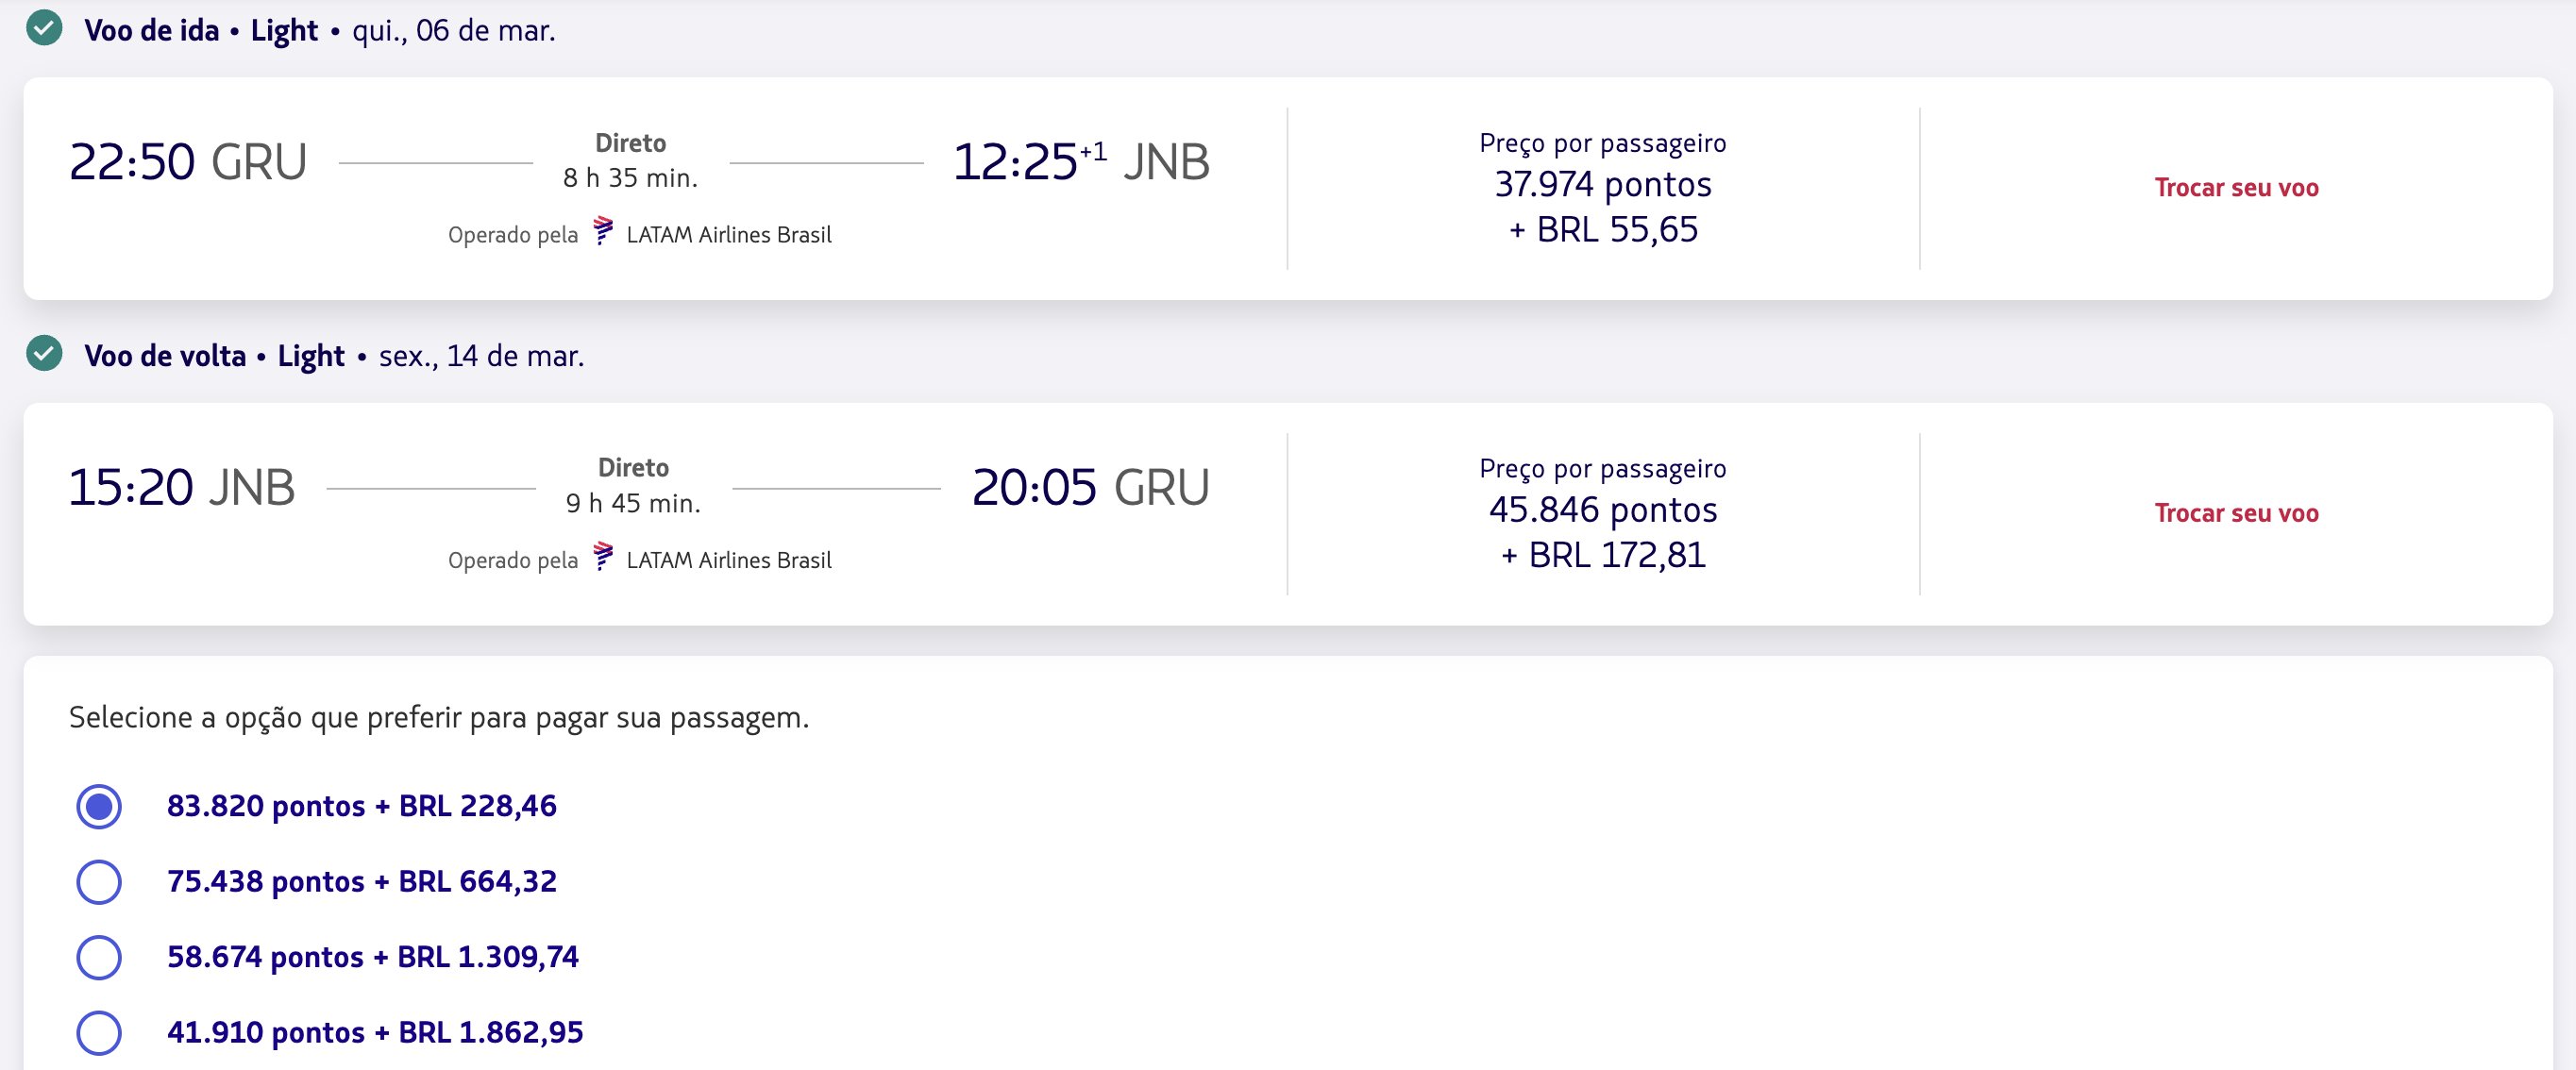This screenshot has width=2576, height=1070.
Task: Click the Voo de volta Light heading
Action: [x=214, y=356]
